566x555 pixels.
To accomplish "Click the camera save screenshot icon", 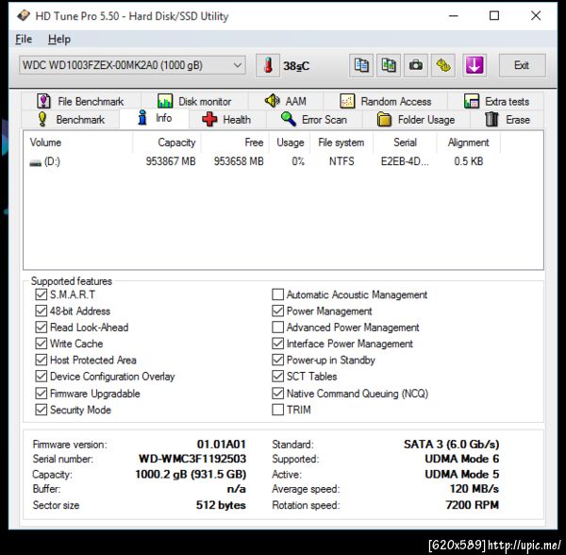I will tap(416, 66).
